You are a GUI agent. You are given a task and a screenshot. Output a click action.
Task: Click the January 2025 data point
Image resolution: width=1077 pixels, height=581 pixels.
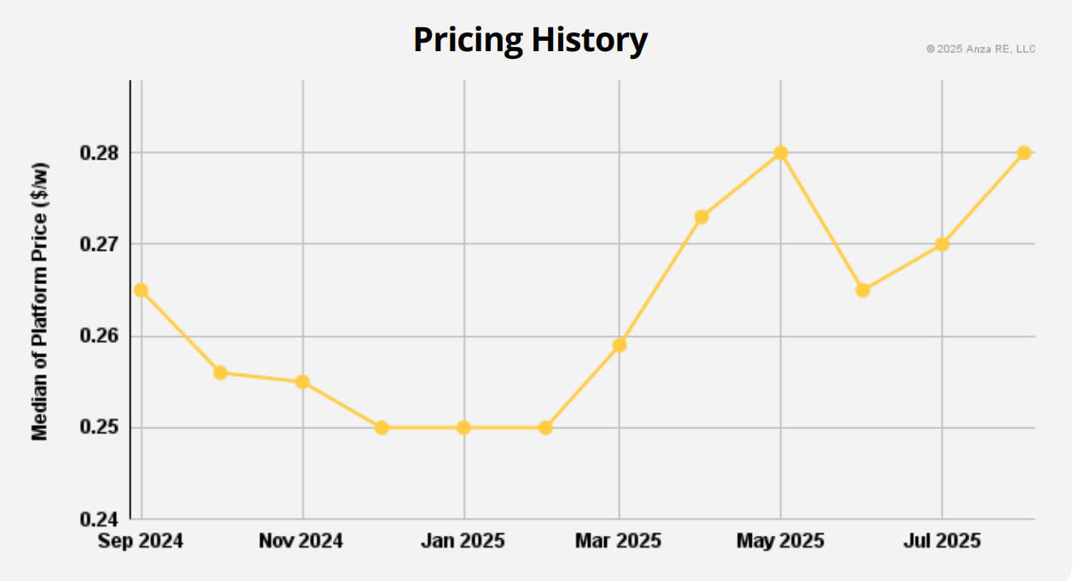(x=463, y=427)
